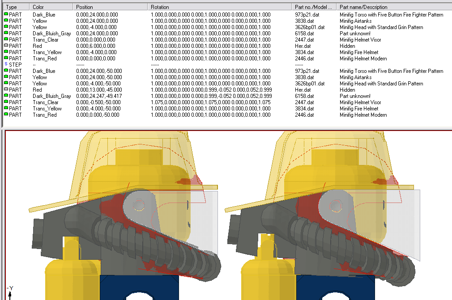The width and height of the screenshot is (452, 300).
Task: Click Minifig Head with Standard Grin Pattern at 0.000,-4.000,0.000
Action: [381, 27]
